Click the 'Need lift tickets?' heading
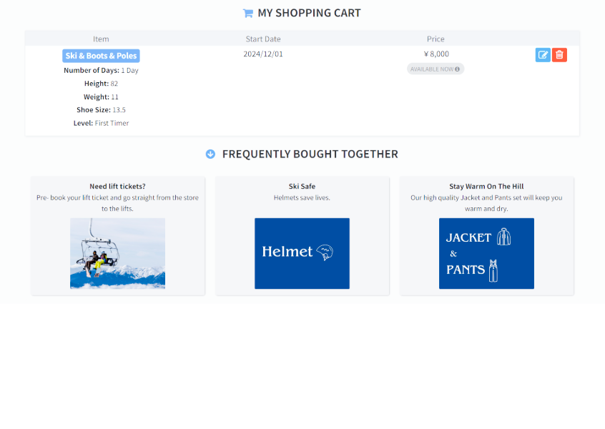Screen dimensions: 605x429 [x=118, y=187]
